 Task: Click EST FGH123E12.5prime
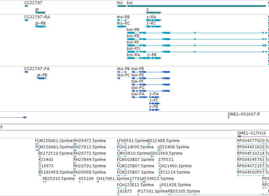pos(121,188)
